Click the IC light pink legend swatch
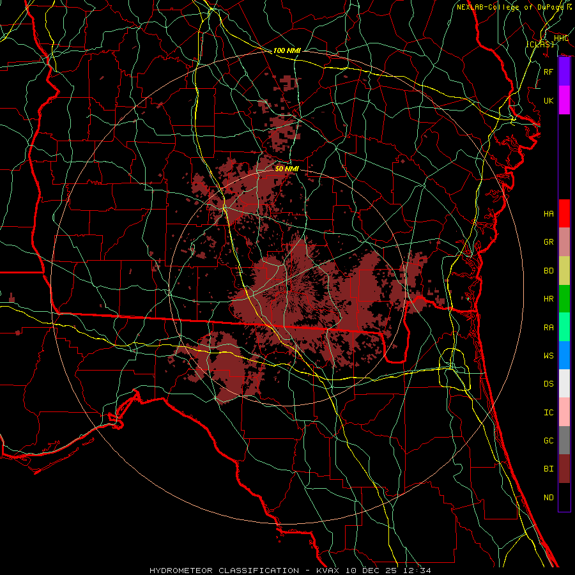 564,412
